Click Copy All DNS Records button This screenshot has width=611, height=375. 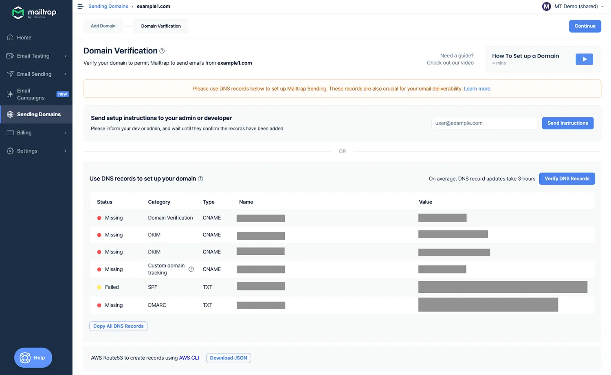(119, 326)
